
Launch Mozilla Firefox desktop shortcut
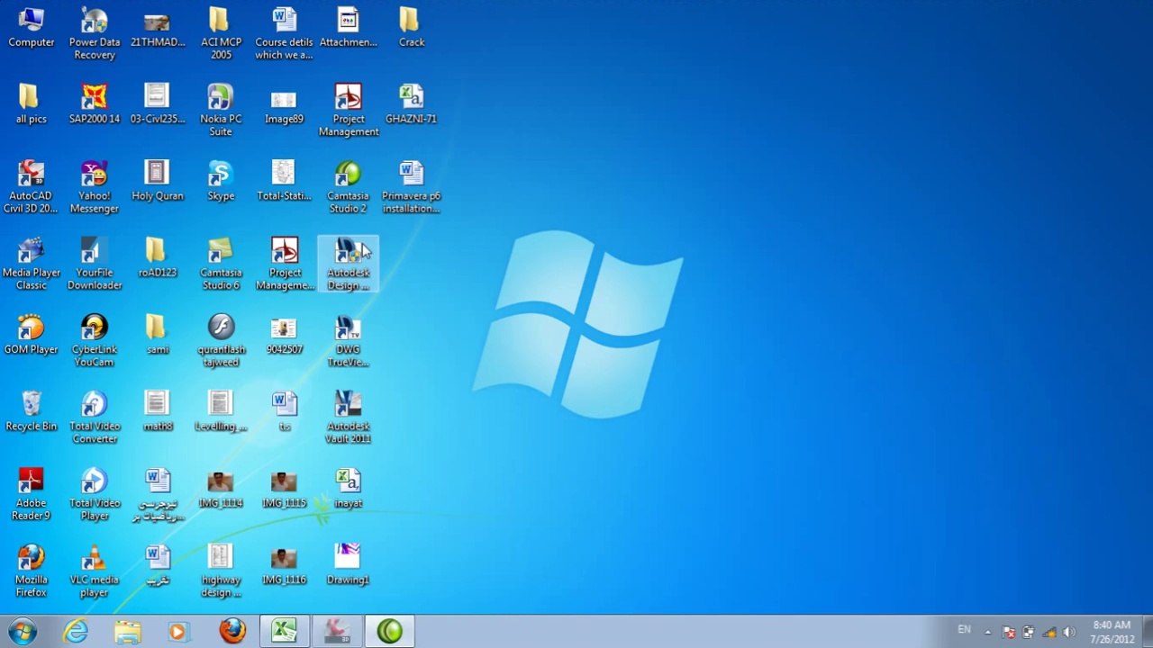coord(31,571)
